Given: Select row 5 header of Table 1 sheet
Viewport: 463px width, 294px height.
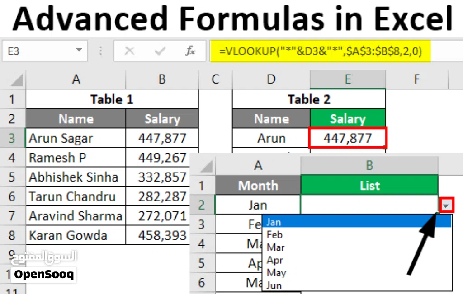Looking at the screenshot, I should point(12,177).
